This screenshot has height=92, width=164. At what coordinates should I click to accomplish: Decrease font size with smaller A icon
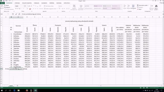[31, 6]
